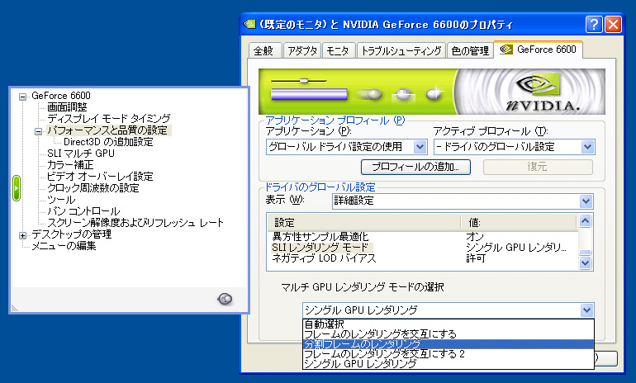Click the help question mark button

[x=594, y=25]
